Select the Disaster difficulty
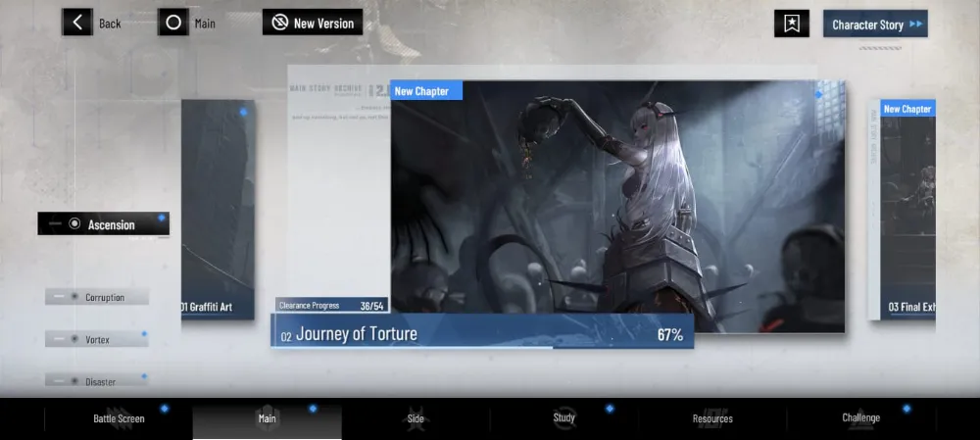 tap(97, 380)
